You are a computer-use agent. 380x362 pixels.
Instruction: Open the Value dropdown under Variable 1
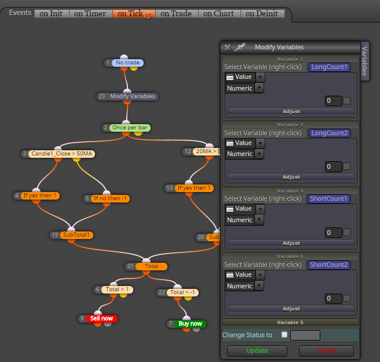click(260, 77)
